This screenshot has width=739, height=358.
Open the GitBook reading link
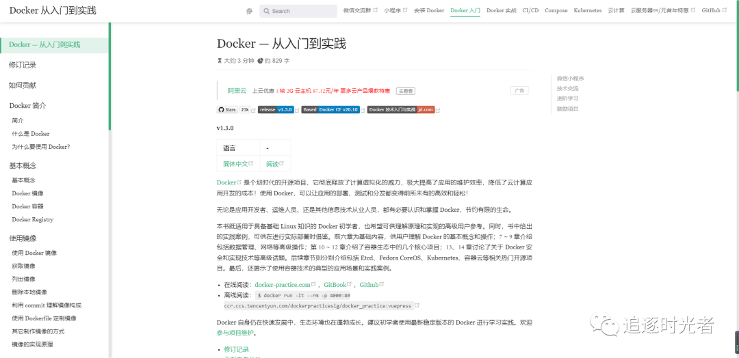click(335, 285)
